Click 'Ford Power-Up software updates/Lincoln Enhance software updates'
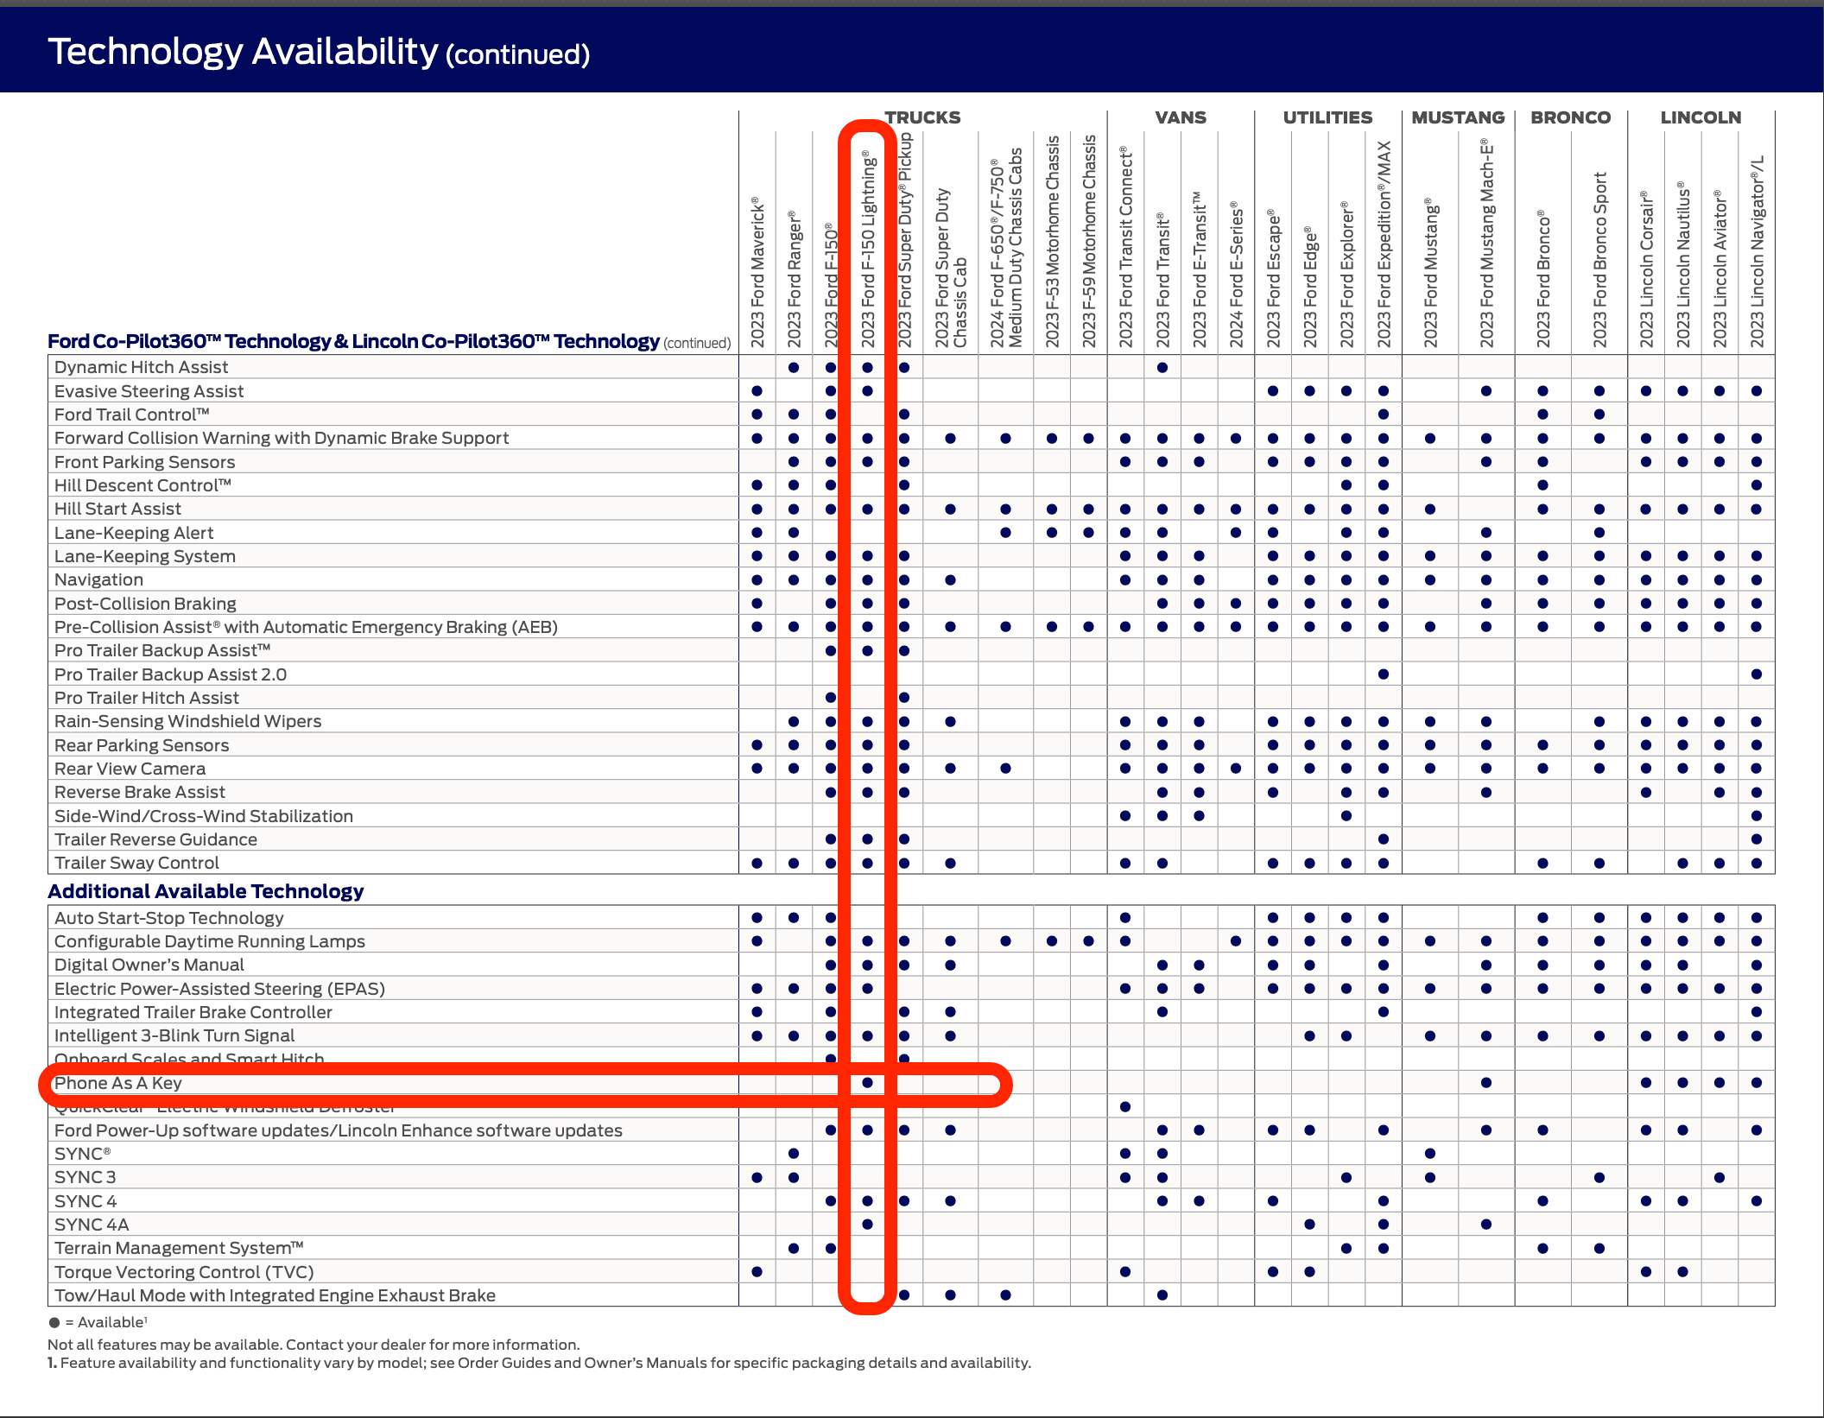Screen dimensions: 1824x1418 click(339, 1130)
